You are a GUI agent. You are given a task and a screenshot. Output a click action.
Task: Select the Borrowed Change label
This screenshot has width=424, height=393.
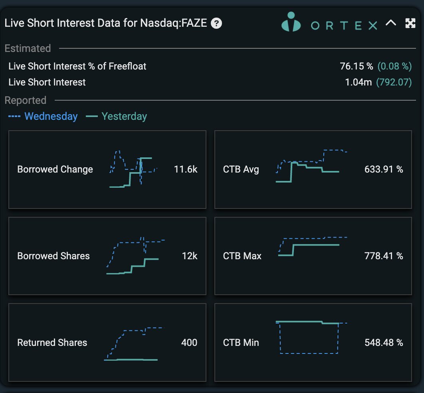(55, 169)
